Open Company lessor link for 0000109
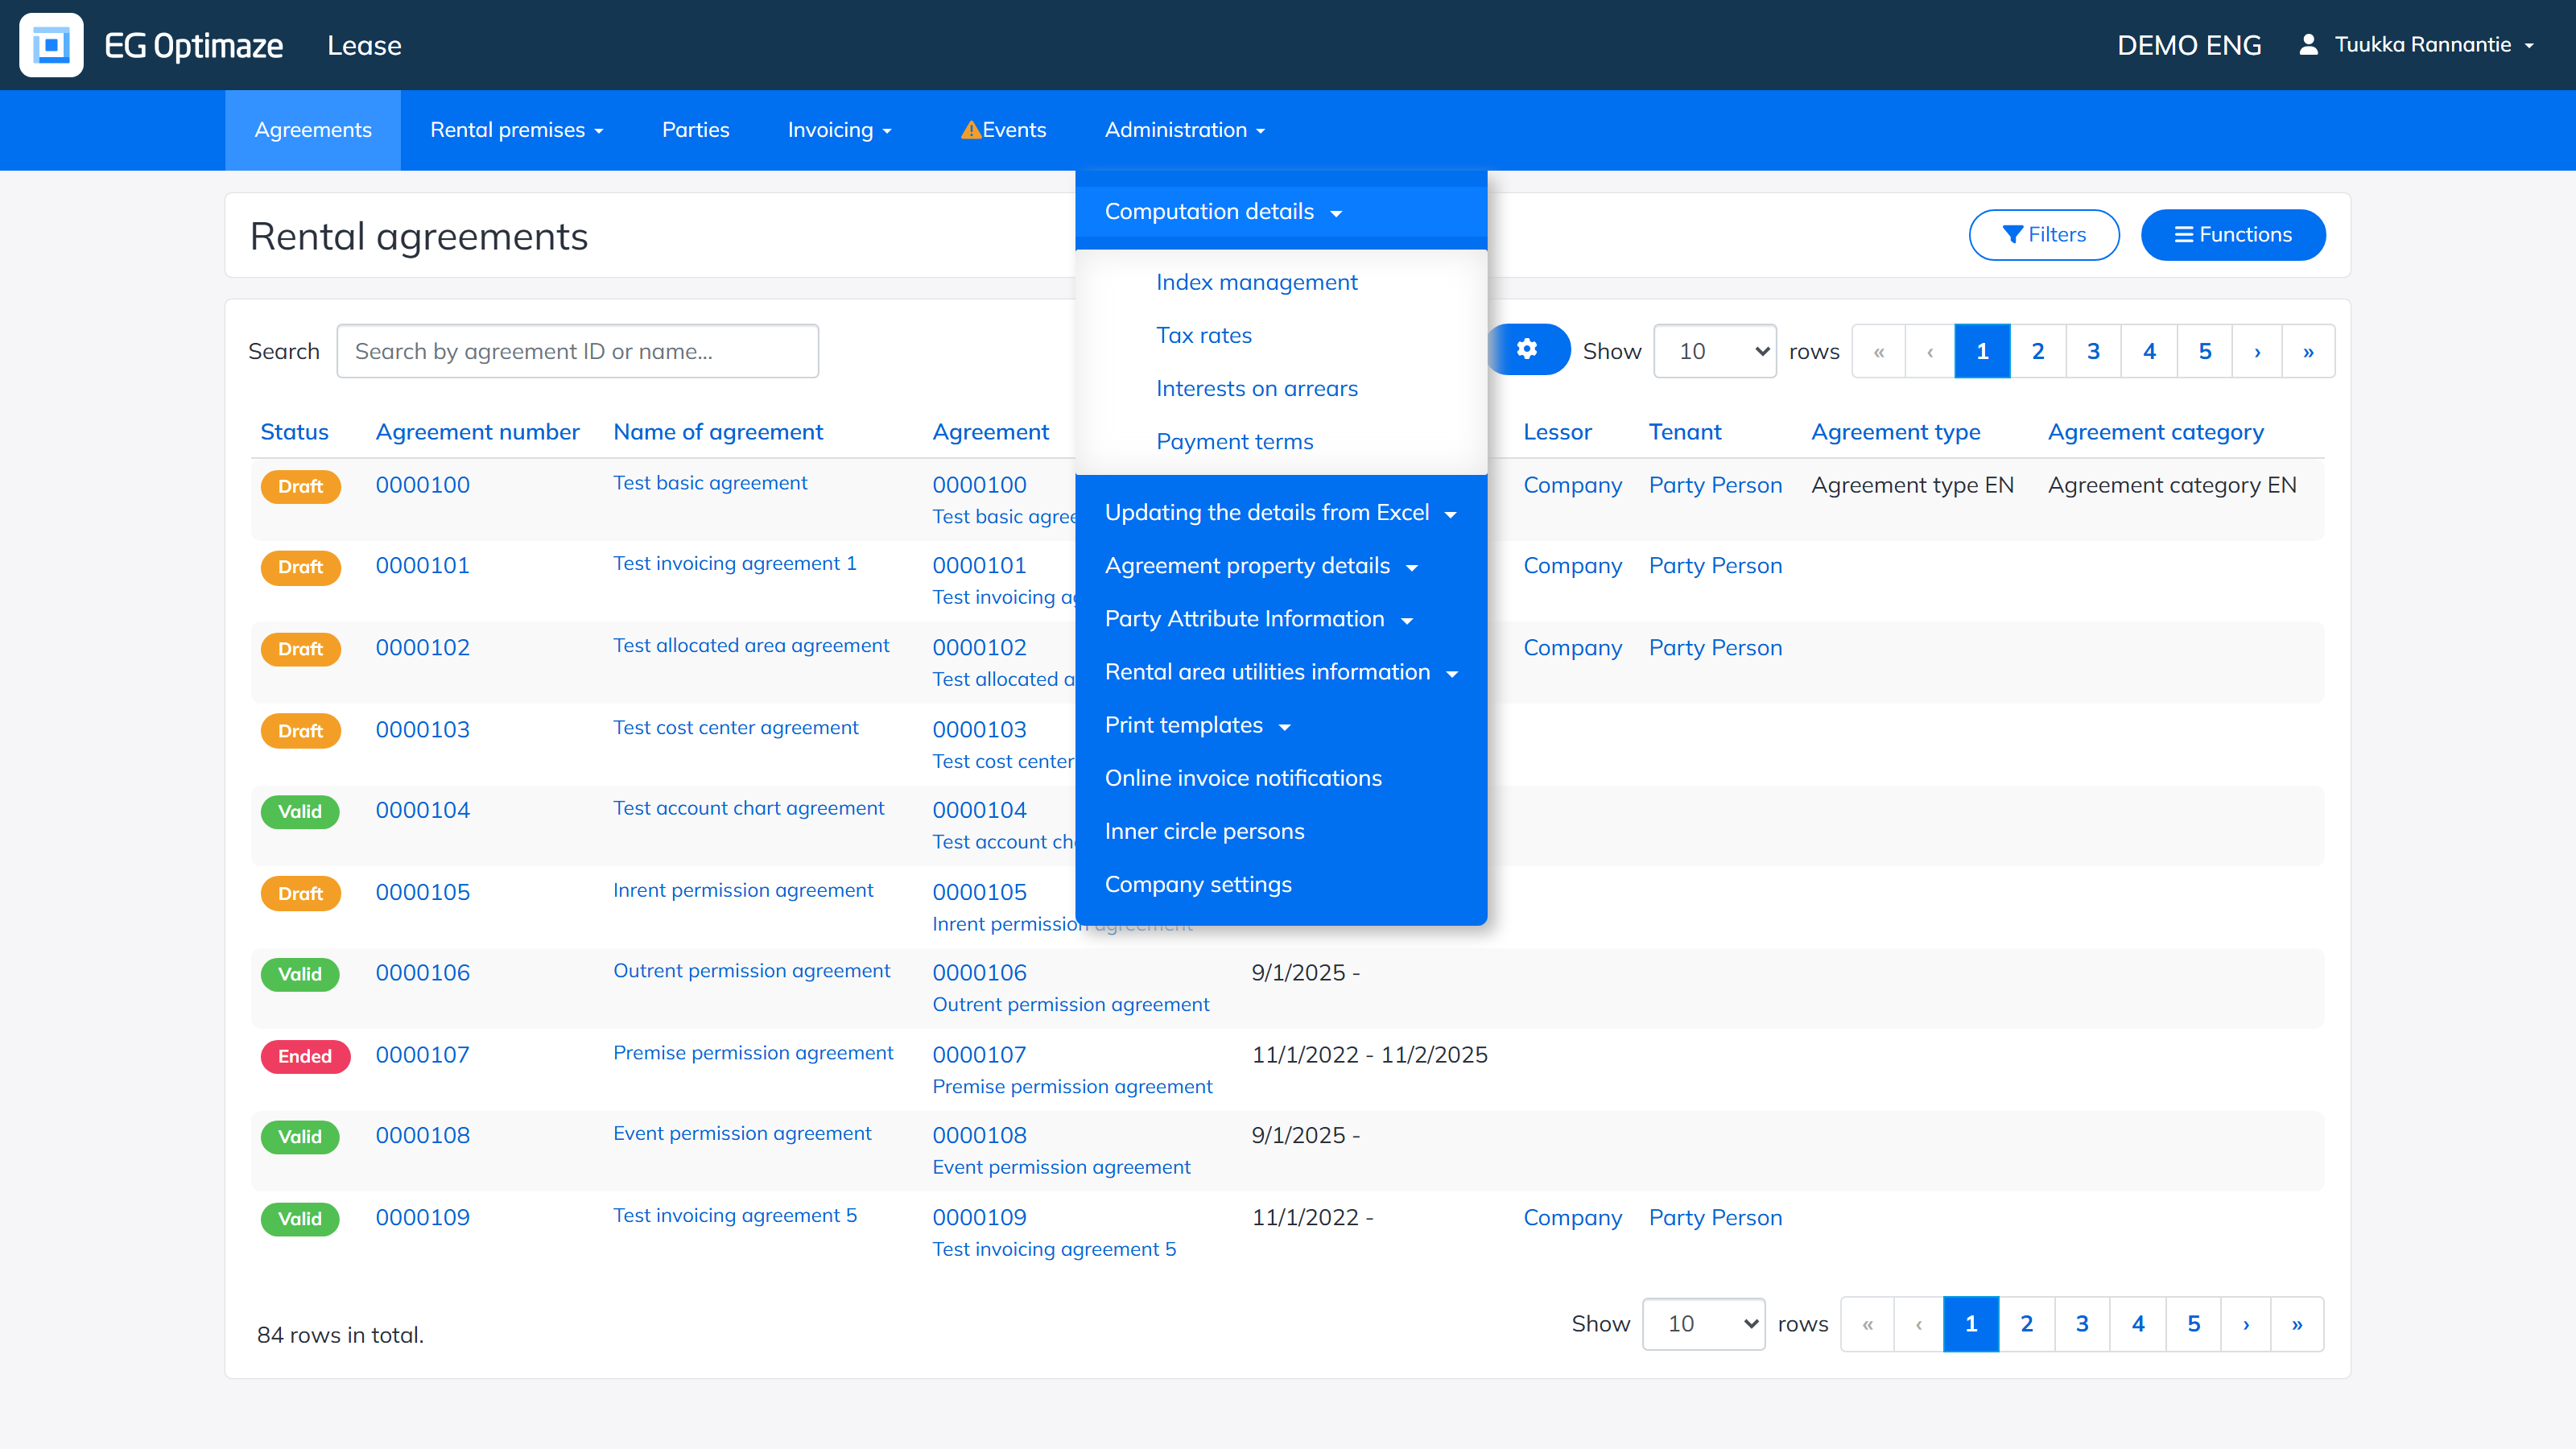Image resolution: width=2576 pixels, height=1449 pixels. pos(1572,1218)
